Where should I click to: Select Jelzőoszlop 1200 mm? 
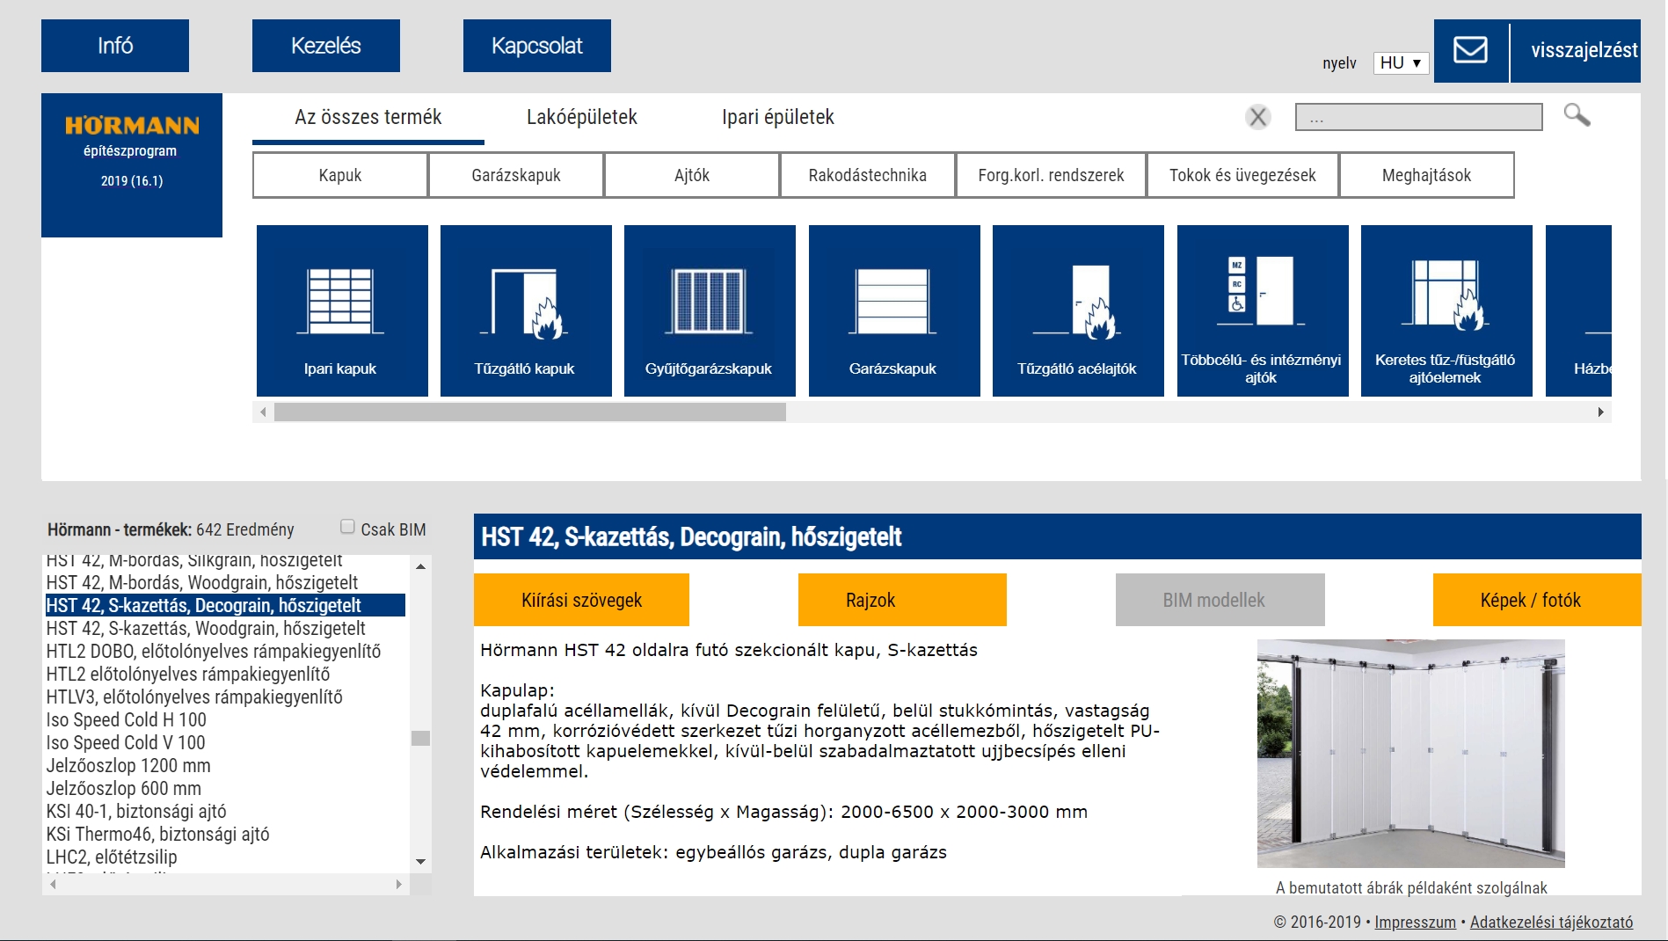pyautogui.click(x=128, y=765)
